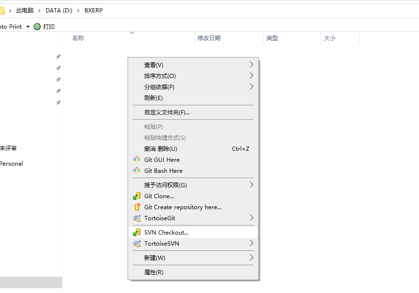The image size is (419, 293).
Task: Select 自定义文件夹(F)... menu entry
Action: (x=193, y=113)
